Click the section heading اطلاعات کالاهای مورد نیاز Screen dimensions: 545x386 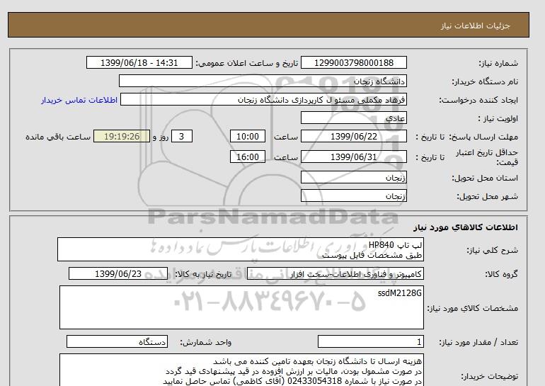466,227
